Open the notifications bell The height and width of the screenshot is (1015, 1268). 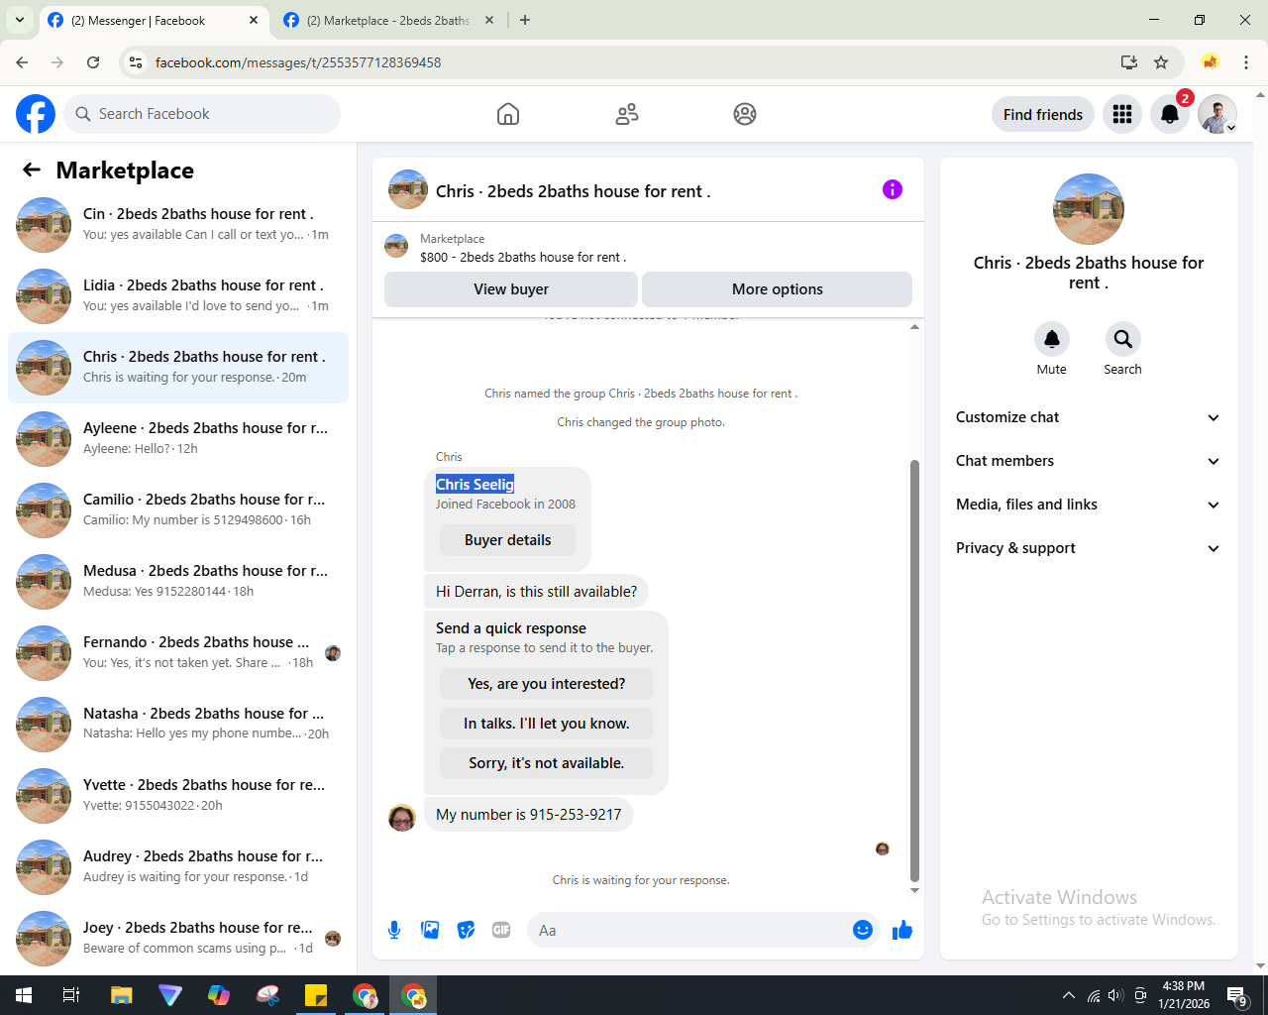coord(1170,114)
